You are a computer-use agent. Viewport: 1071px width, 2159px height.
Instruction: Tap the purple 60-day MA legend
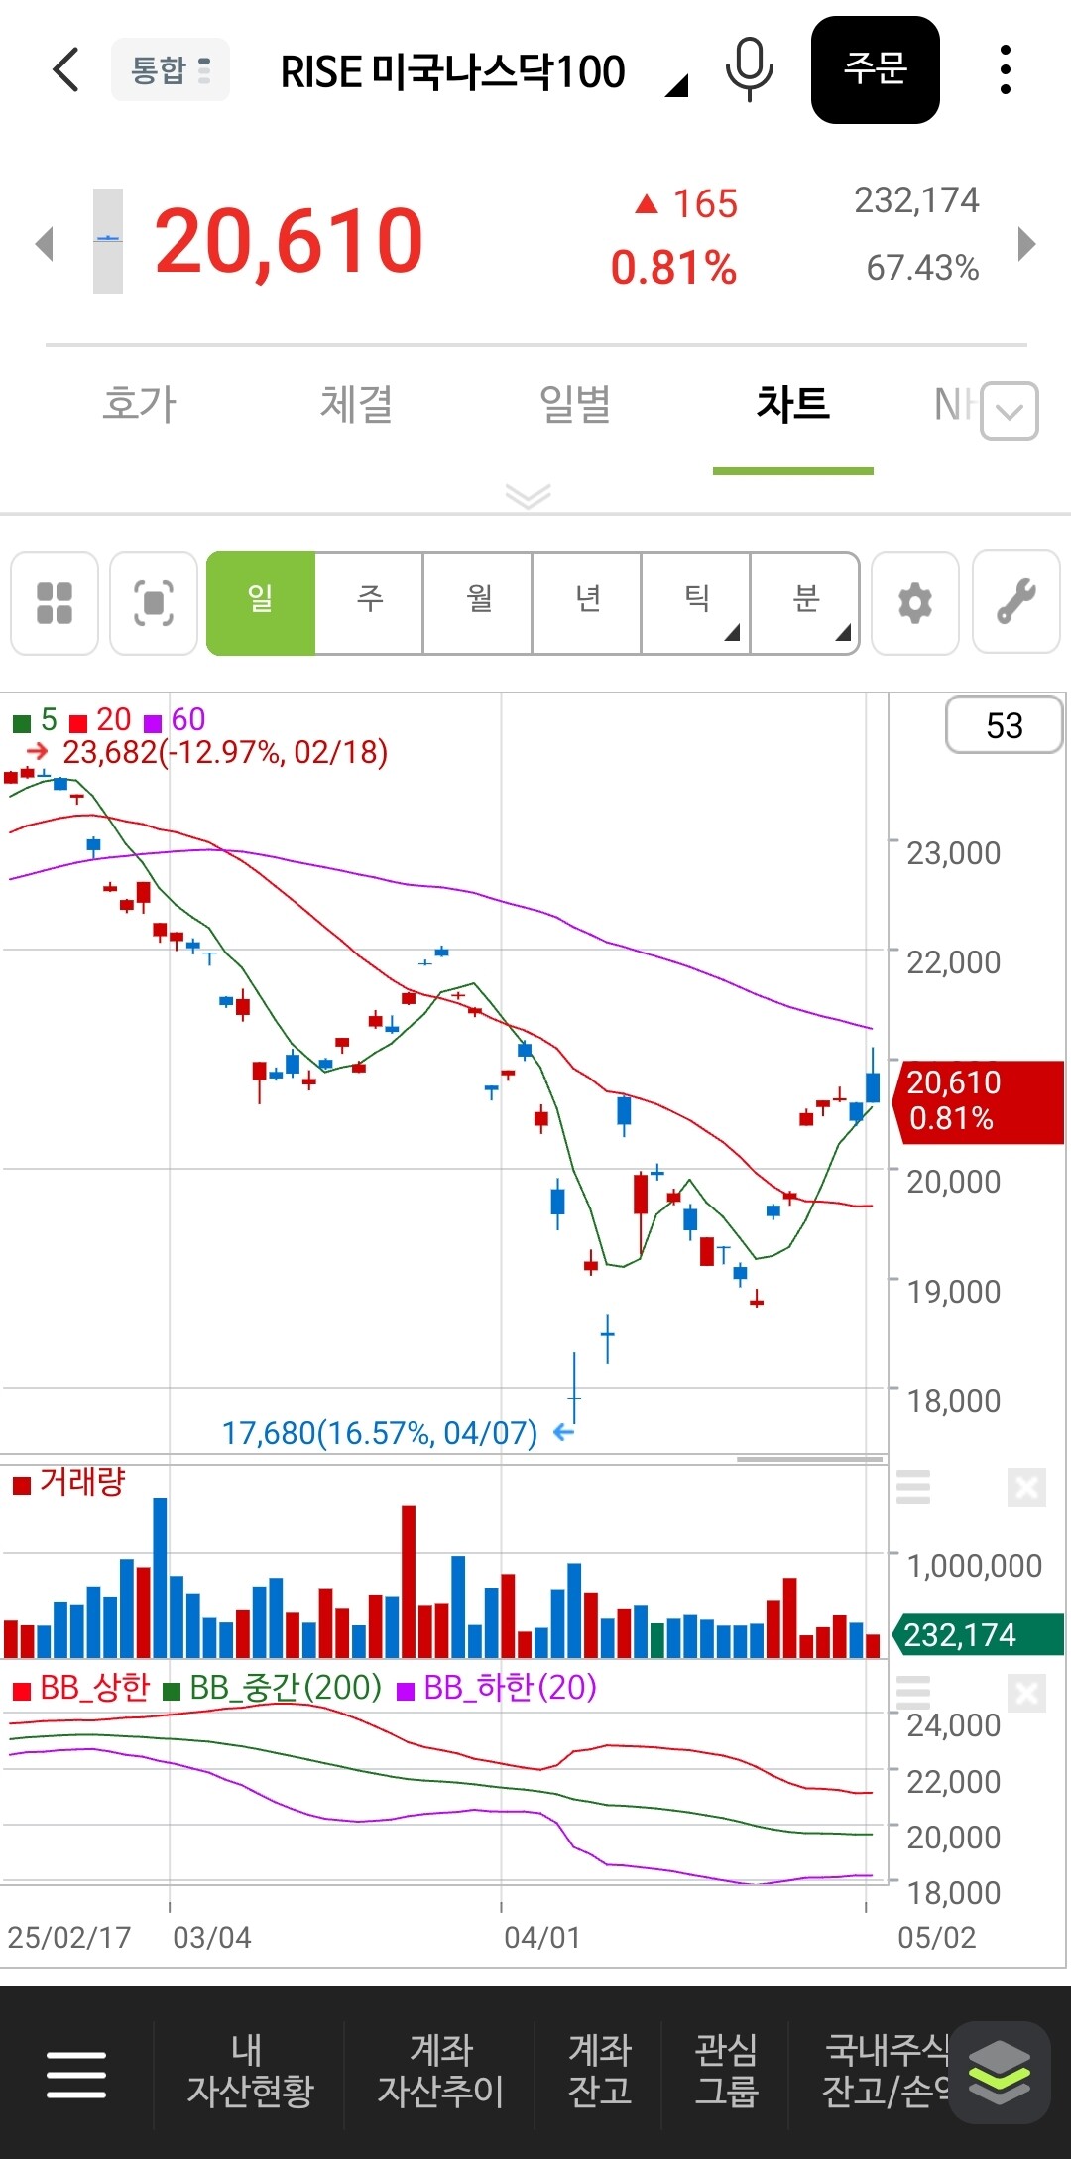pyautogui.click(x=175, y=719)
